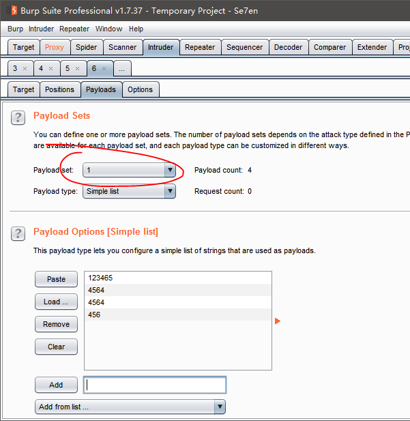Open Payload Options help question mark icon
This screenshot has width=410, height=421.
pos(18,233)
